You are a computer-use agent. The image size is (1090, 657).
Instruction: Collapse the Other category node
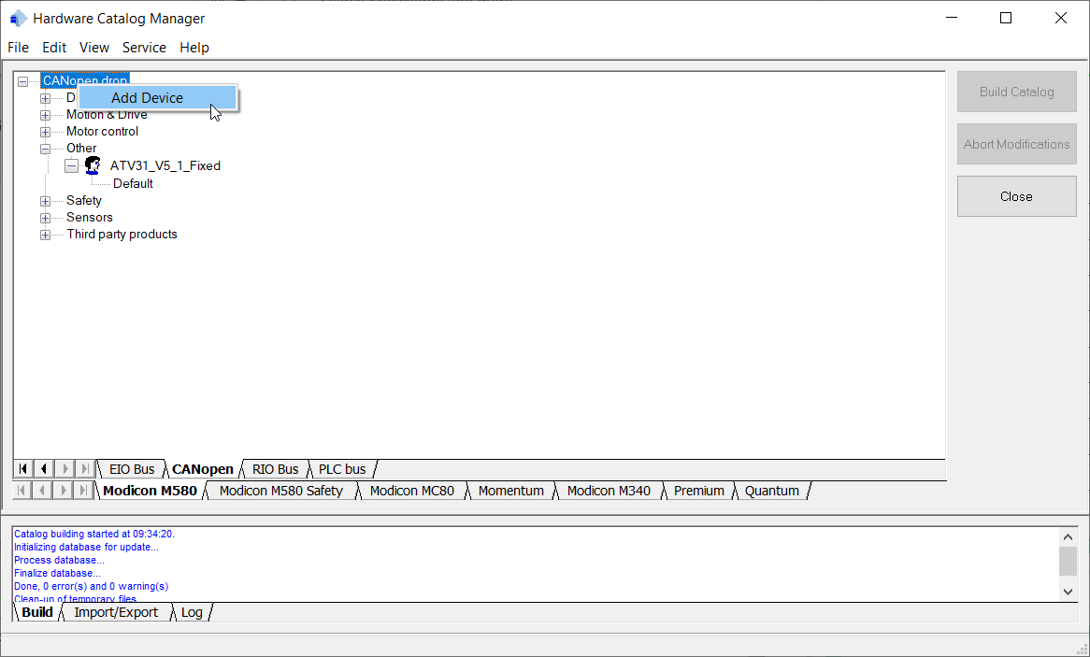click(45, 148)
